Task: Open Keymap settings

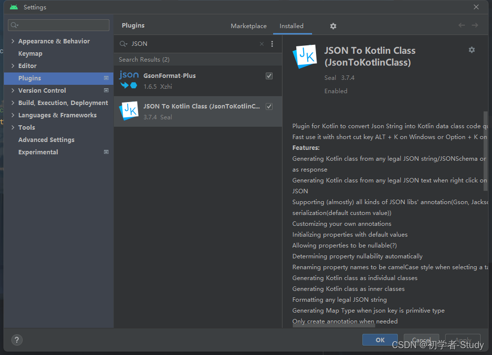Action: pos(30,54)
